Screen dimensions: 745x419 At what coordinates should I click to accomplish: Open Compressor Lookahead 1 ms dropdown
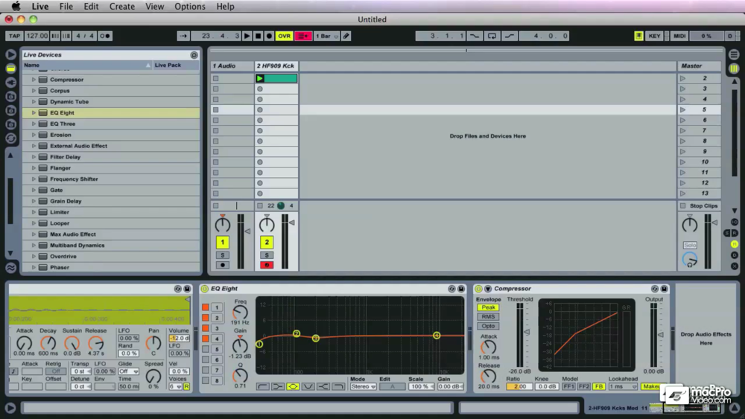[623, 387]
